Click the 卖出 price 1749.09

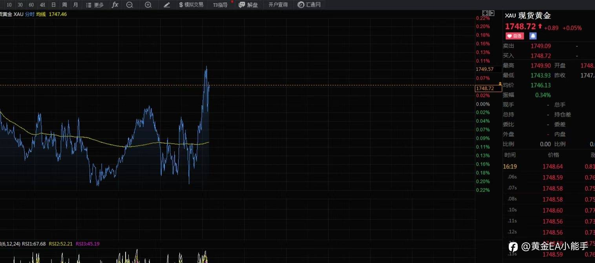click(x=541, y=46)
